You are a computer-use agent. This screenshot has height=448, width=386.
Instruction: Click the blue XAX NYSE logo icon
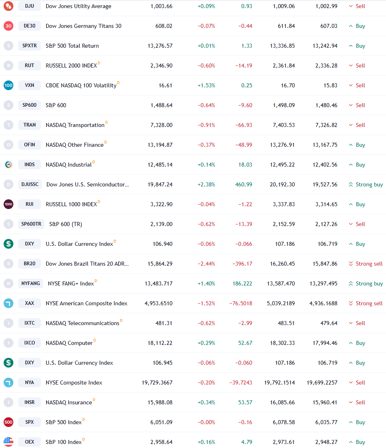8,303
